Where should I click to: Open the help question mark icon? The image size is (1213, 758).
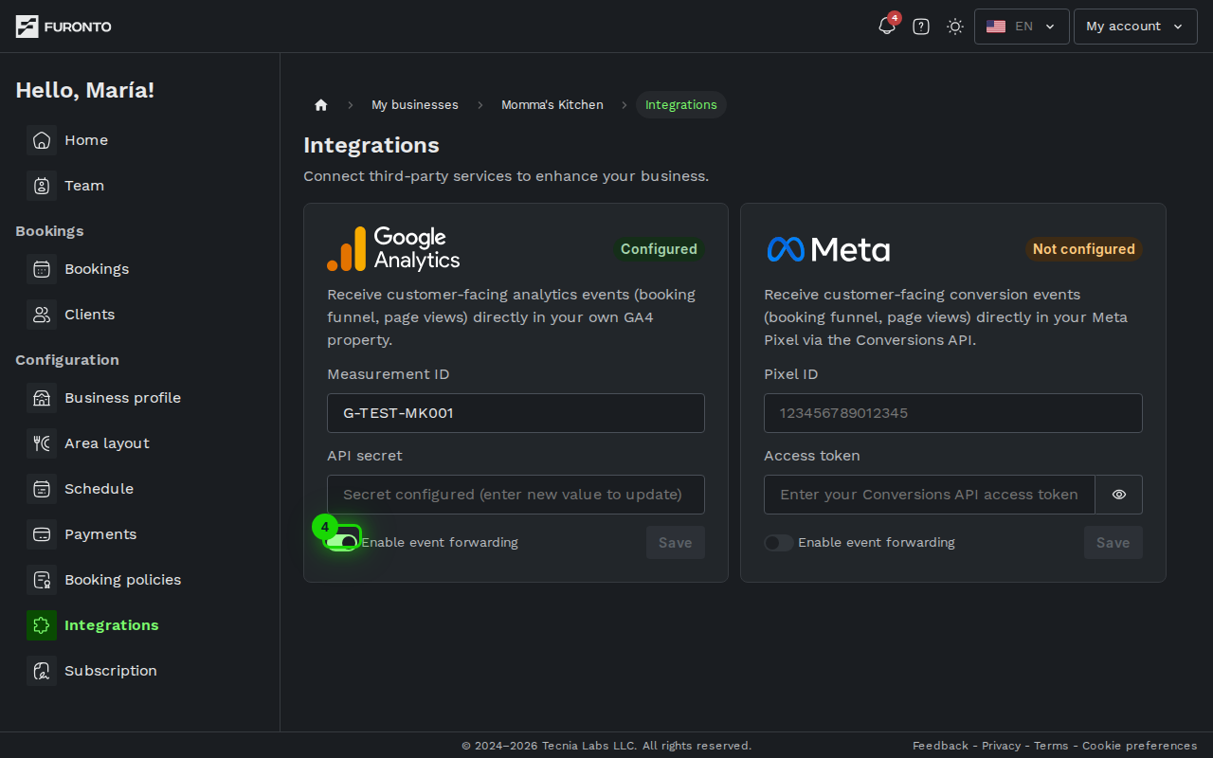[x=921, y=27]
